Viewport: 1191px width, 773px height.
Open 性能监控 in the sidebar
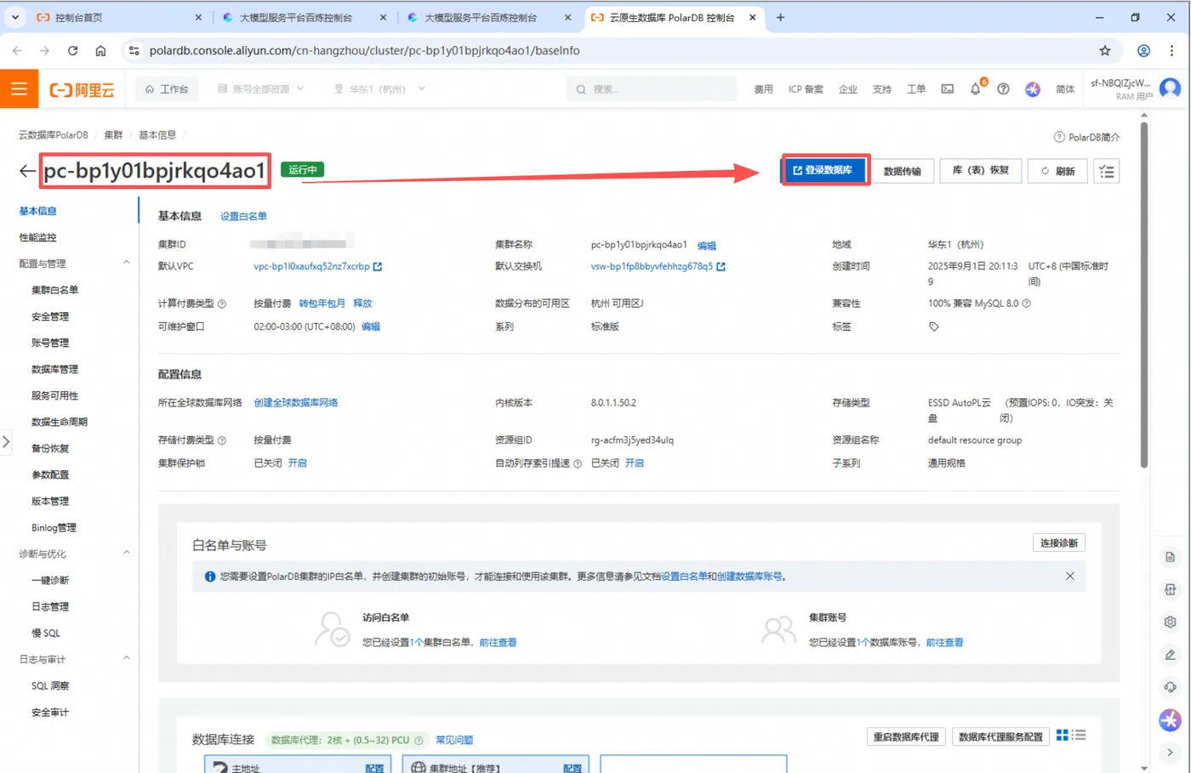[38, 237]
